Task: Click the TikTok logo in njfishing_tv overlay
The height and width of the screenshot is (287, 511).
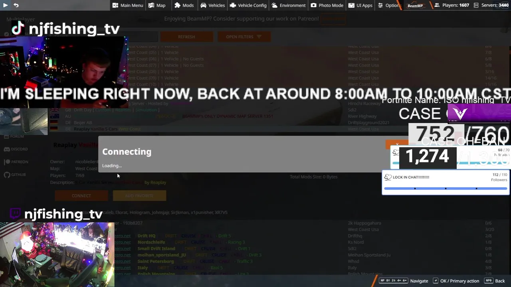Action: tap(18, 28)
